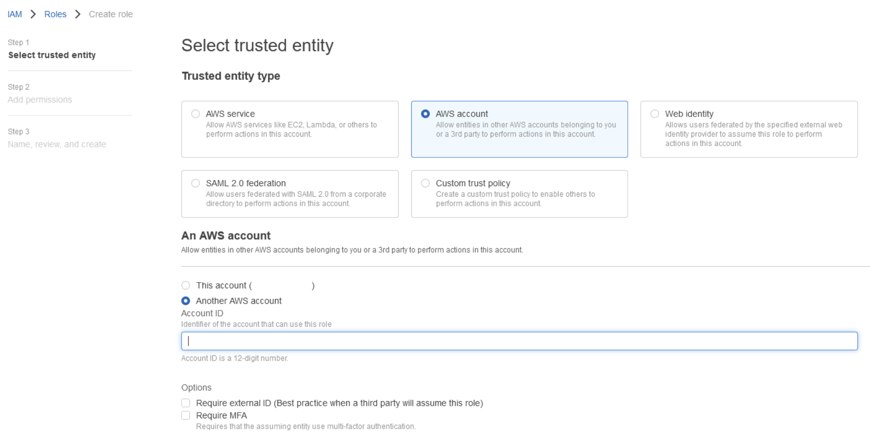The image size is (870, 440).
Task: Click the Create role breadcrumb text
Action: (111, 14)
